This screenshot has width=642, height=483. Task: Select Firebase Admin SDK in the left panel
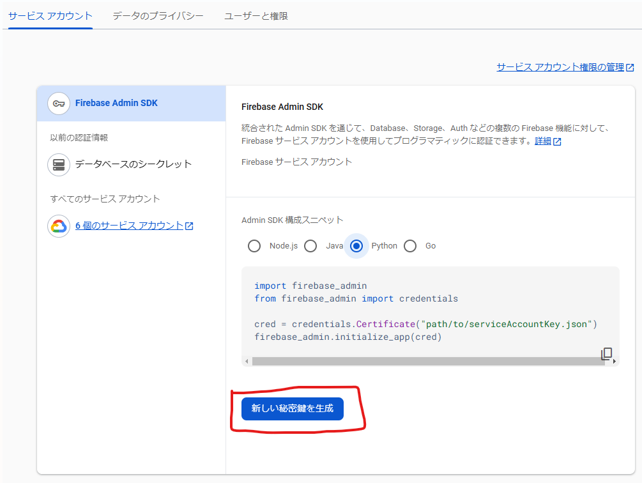point(131,103)
